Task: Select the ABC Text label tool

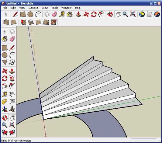Action: click(x=12, y=102)
